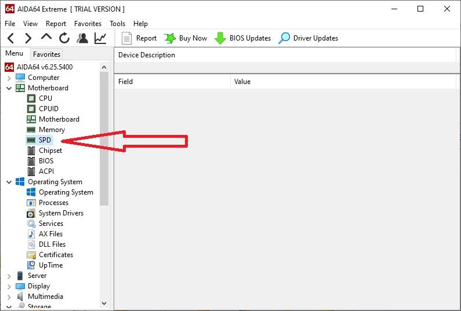Select Operating System sub-item icon
Screen dimensions: 461x311
coord(31,192)
